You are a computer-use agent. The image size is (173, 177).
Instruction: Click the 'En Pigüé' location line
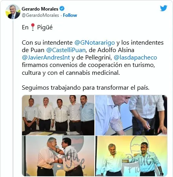tap(37, 27)
